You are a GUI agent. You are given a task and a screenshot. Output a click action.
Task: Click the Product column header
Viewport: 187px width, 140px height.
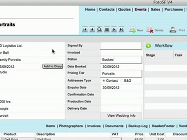tap(18, 134)
